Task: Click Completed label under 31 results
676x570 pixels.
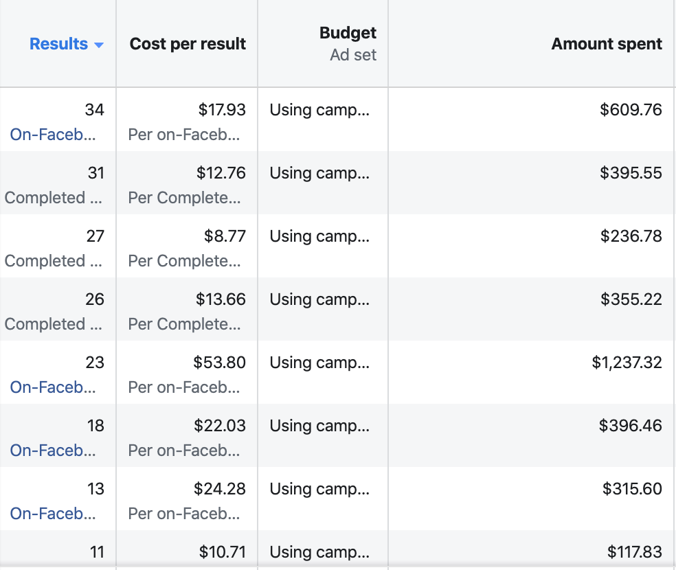Action: (x=53, y=198)
